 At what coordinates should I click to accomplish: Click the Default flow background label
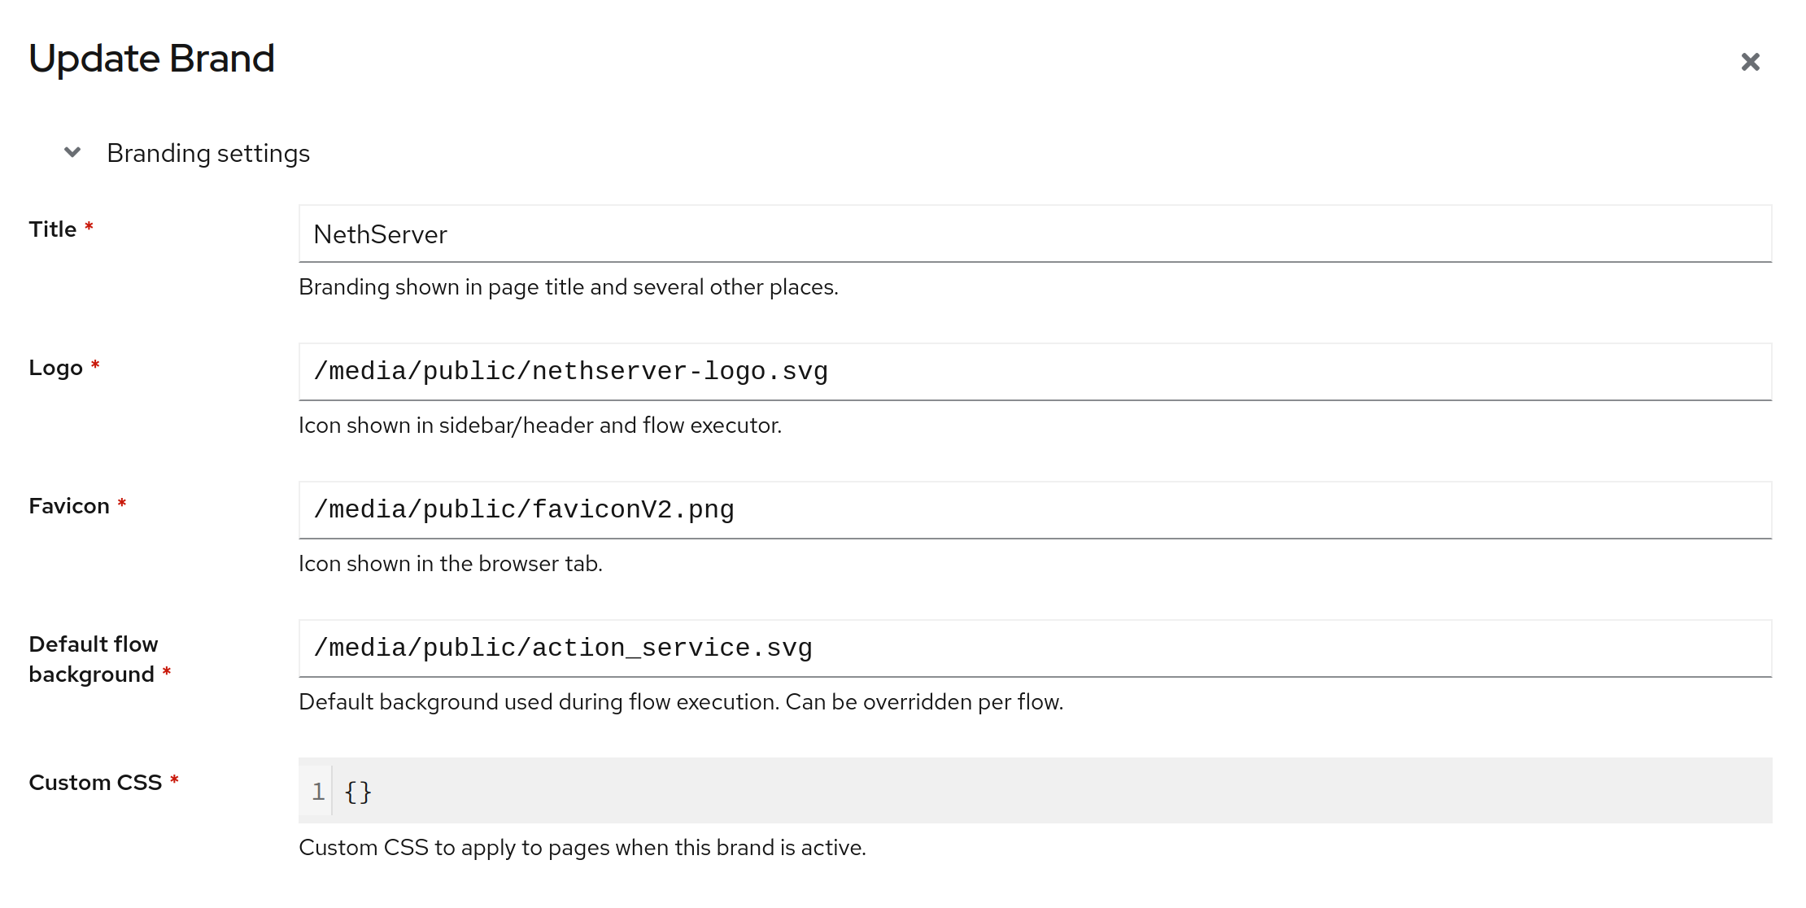(x=93, y=659)
